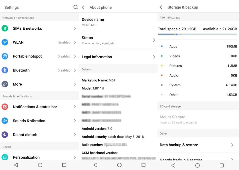
Task: Open Data backup & restore via its chevron
Action: point(232,145)
